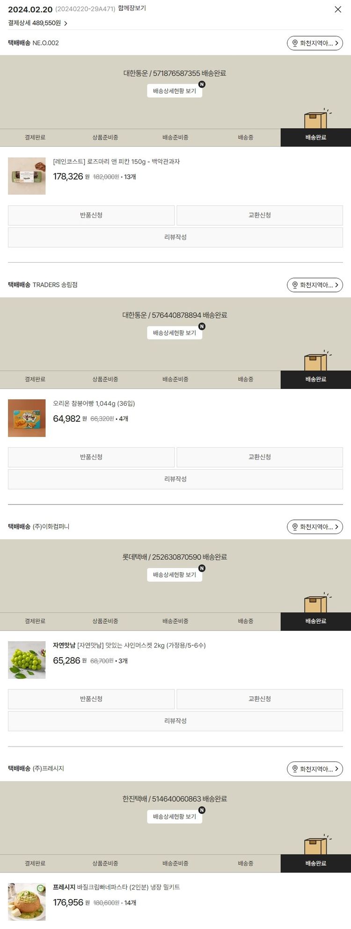View 배송상세현황 for tracking 571876587355
Viewport: 351px width, 929px height.
(x=175, y=91)
